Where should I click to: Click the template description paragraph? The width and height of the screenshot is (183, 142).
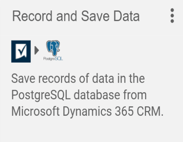coord(87,95)
